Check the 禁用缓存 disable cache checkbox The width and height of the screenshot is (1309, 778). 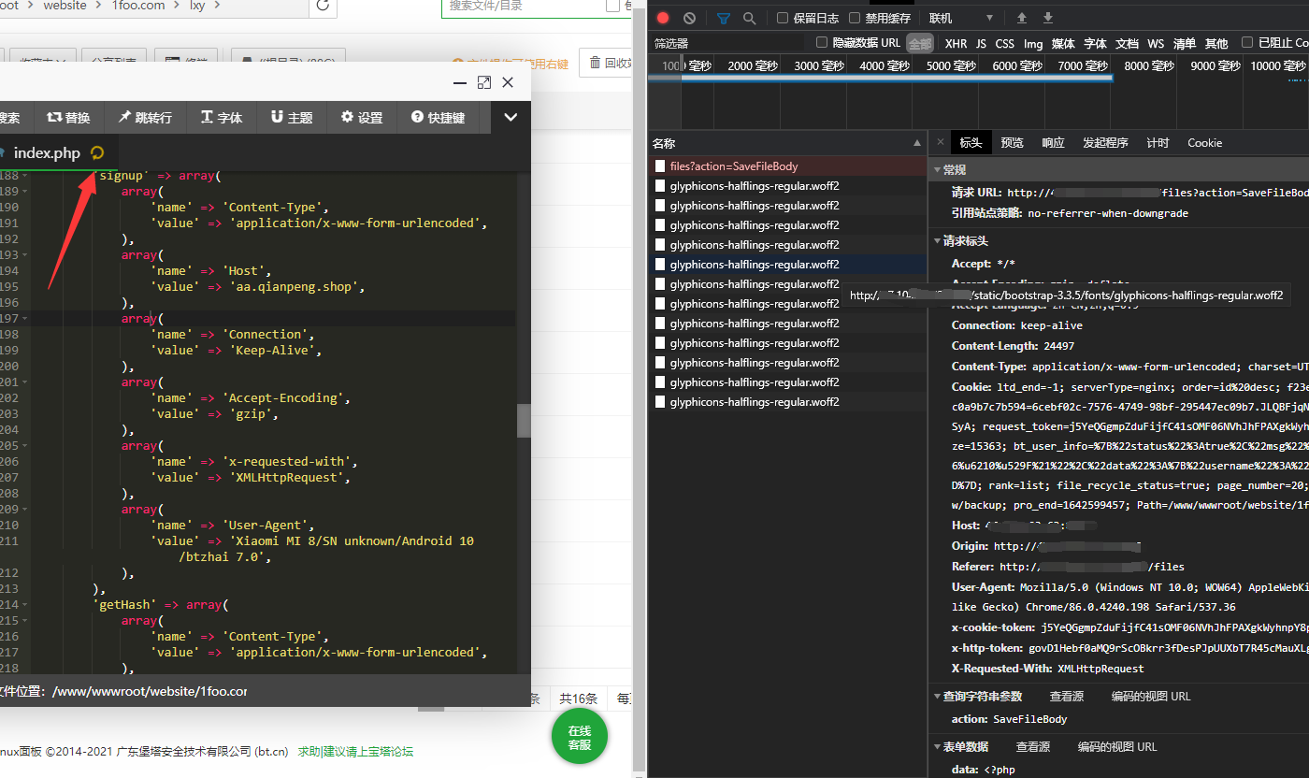click(855, 18)
